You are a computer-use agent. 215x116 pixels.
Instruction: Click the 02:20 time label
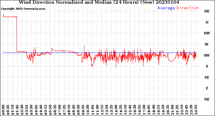[x=22, y=110]
